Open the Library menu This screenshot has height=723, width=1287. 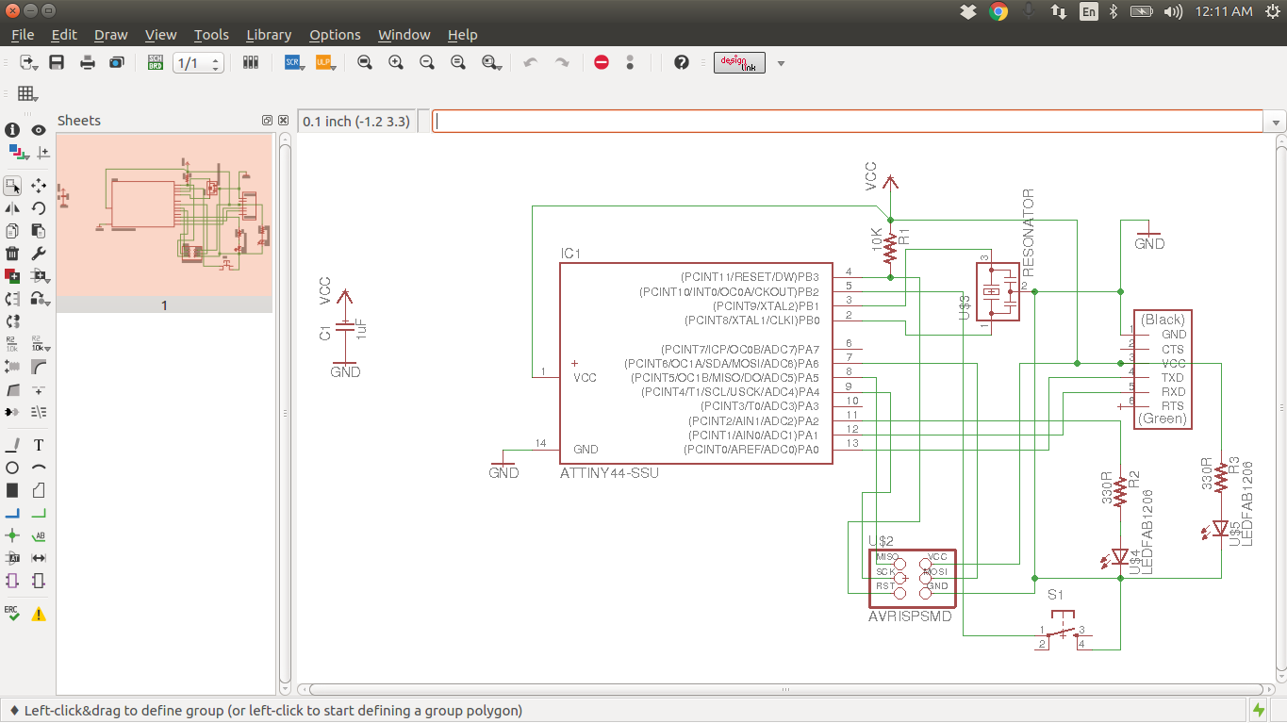pyautogui.click(x=268, y=35)
